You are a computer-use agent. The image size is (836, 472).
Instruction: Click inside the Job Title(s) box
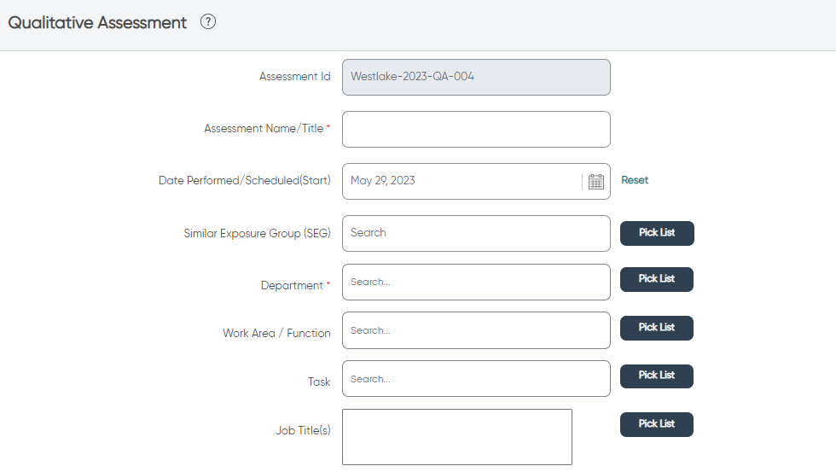click(457, 437)
